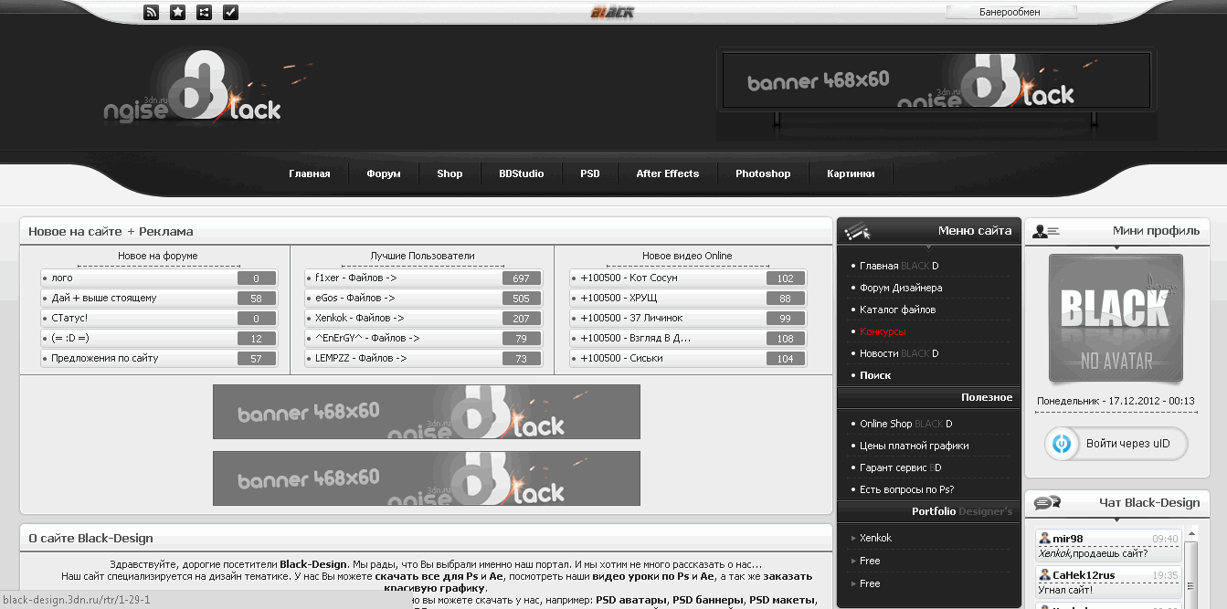
Task: Open Есть вопросы по Ps? link
Action: 906,489
